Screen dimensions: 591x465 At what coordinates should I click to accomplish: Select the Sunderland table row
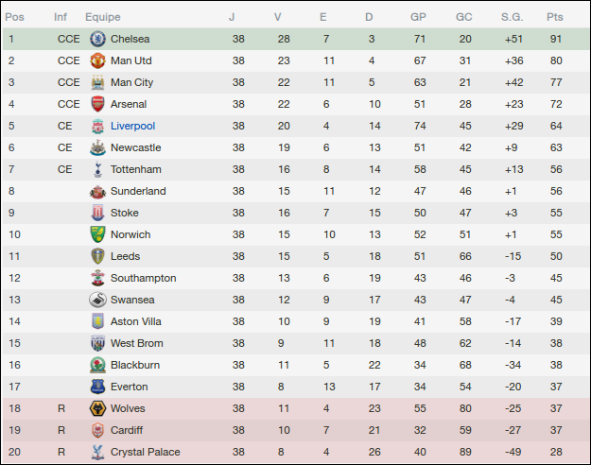295,191
